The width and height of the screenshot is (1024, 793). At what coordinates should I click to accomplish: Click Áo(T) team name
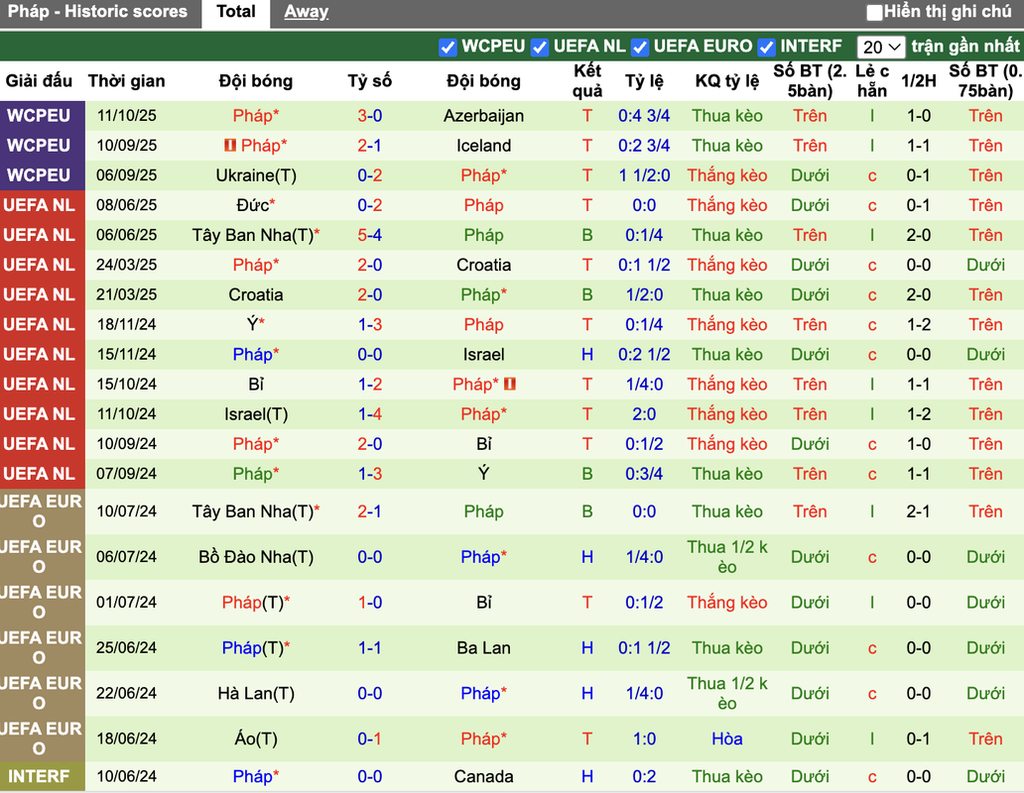[x=256, y=738]
